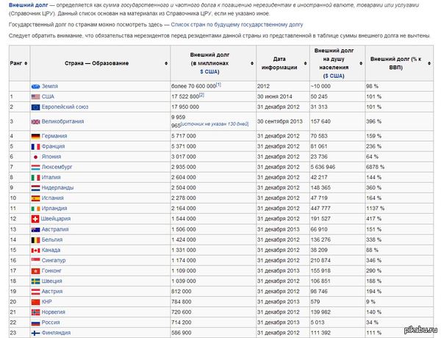Sort table by Ранг column
The height and width of the screenshot is (338, 441).
tap(16, 63)
